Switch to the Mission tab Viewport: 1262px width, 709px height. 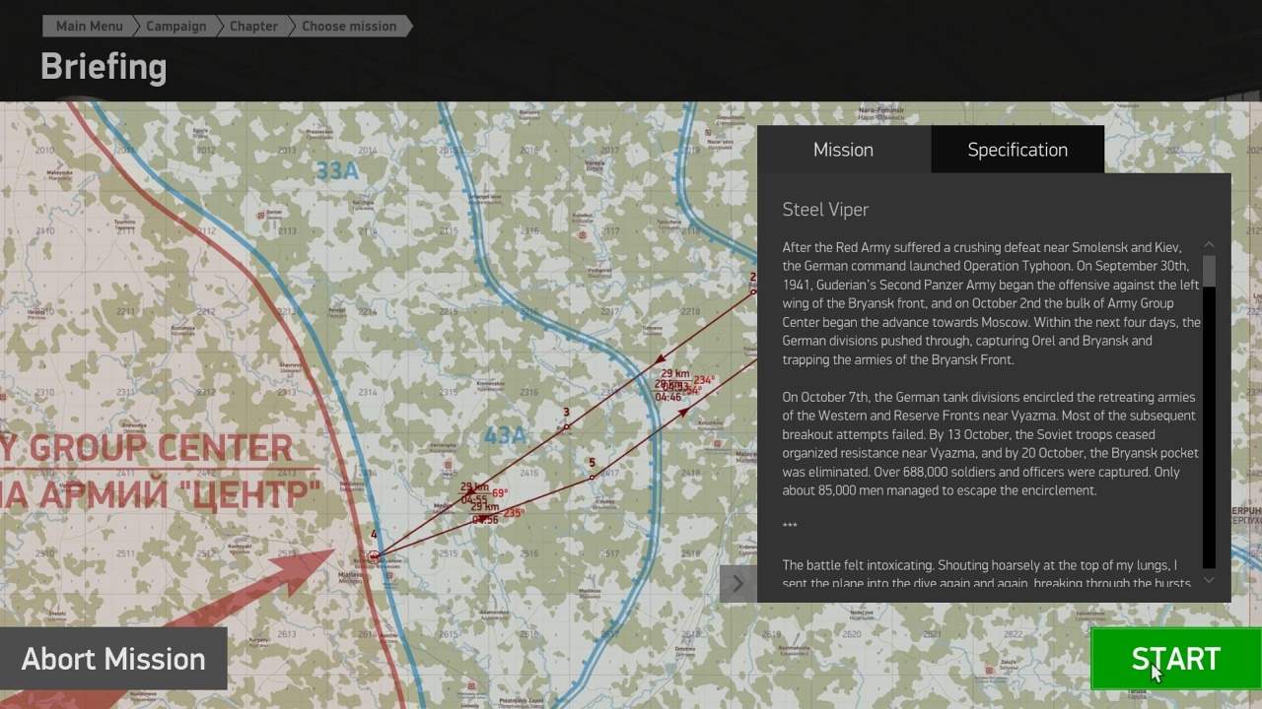(843, 150)
